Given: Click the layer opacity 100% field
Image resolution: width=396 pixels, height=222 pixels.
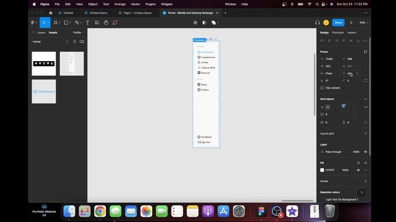Looking at the screenshot, I should (x=356, y=152).
